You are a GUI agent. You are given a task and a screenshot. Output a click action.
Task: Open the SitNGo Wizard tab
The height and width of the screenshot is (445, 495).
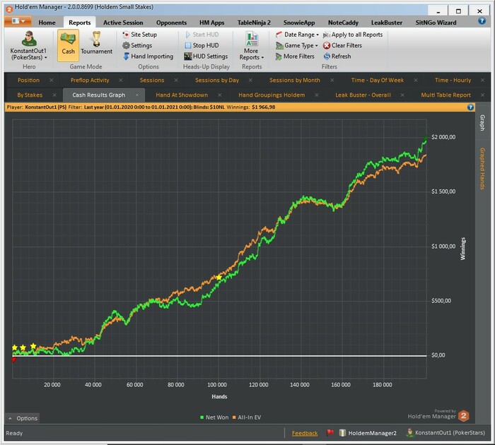tap(436, 23)
